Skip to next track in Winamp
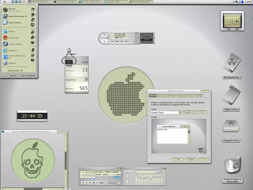 point(98,182)
